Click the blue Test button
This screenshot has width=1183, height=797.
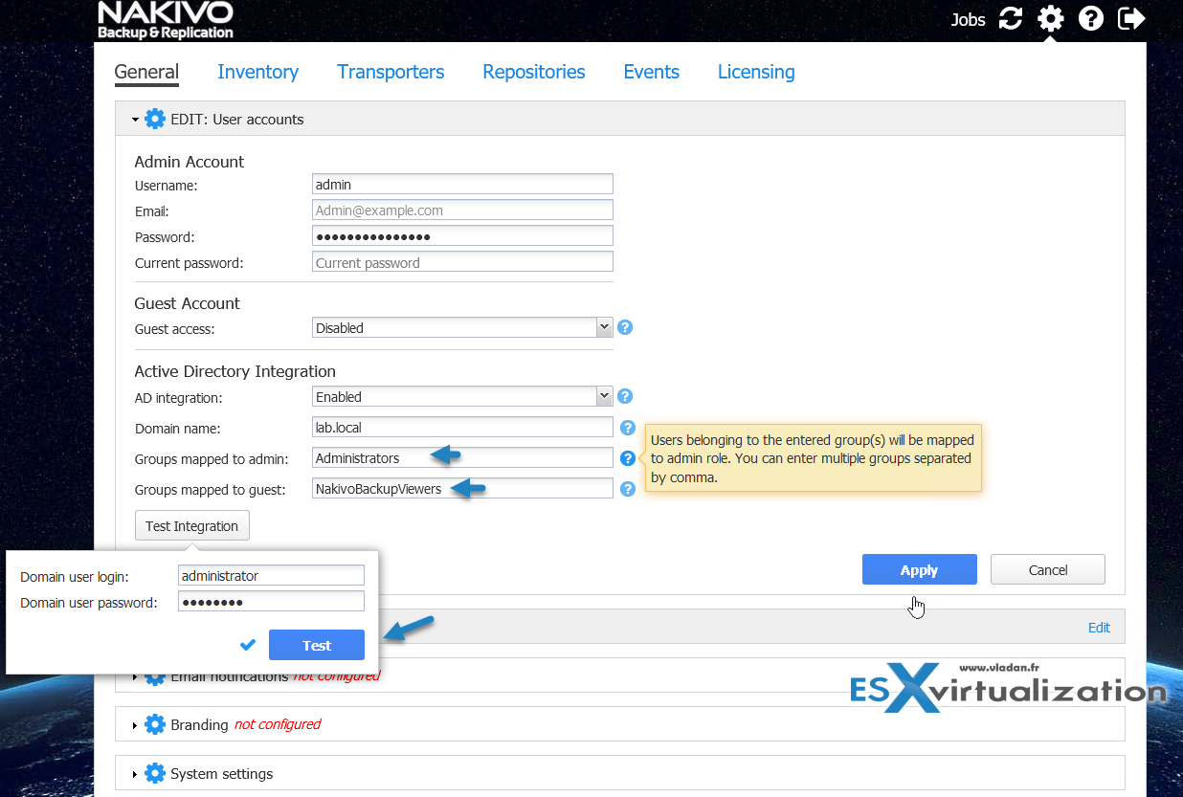tap(316, 645)
